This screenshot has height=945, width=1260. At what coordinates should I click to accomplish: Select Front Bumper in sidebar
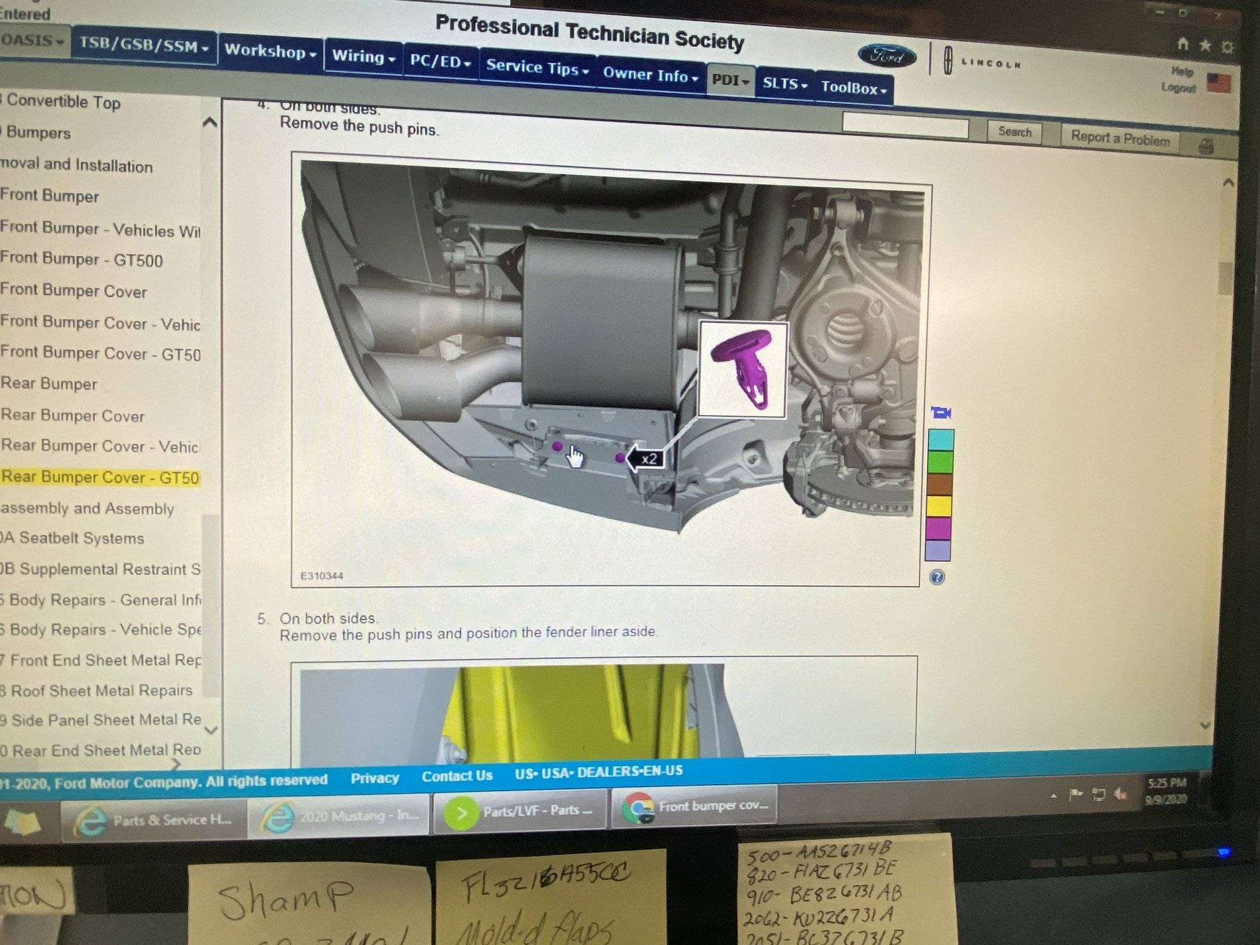[x=50, y=196]
